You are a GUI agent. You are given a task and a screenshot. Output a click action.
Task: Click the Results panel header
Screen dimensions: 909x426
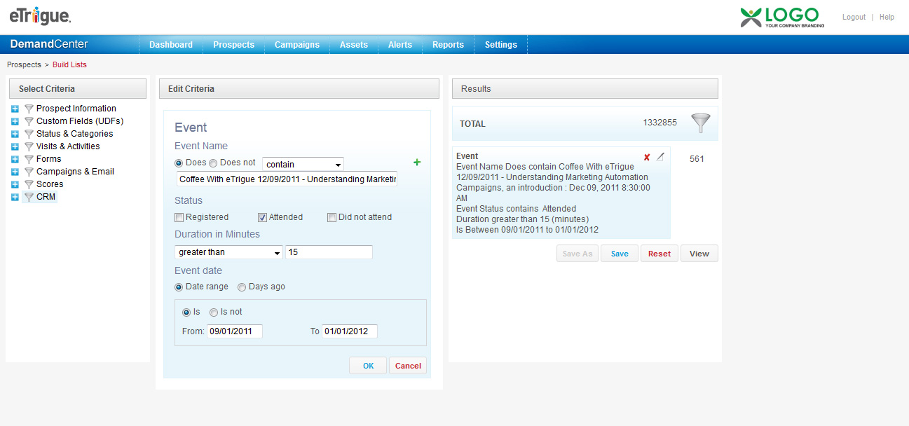585,89
